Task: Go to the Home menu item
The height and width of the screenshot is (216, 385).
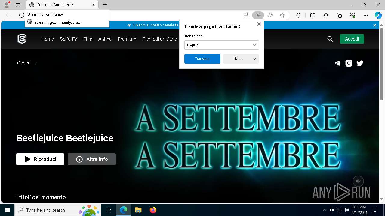Action: (48, 39)
